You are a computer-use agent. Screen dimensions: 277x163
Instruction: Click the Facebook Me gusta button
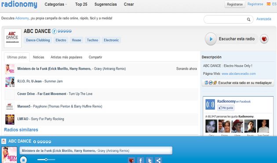pos(226,108)
